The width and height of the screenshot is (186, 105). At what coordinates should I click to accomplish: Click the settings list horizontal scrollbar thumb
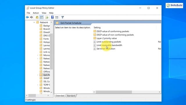(114, 92)
